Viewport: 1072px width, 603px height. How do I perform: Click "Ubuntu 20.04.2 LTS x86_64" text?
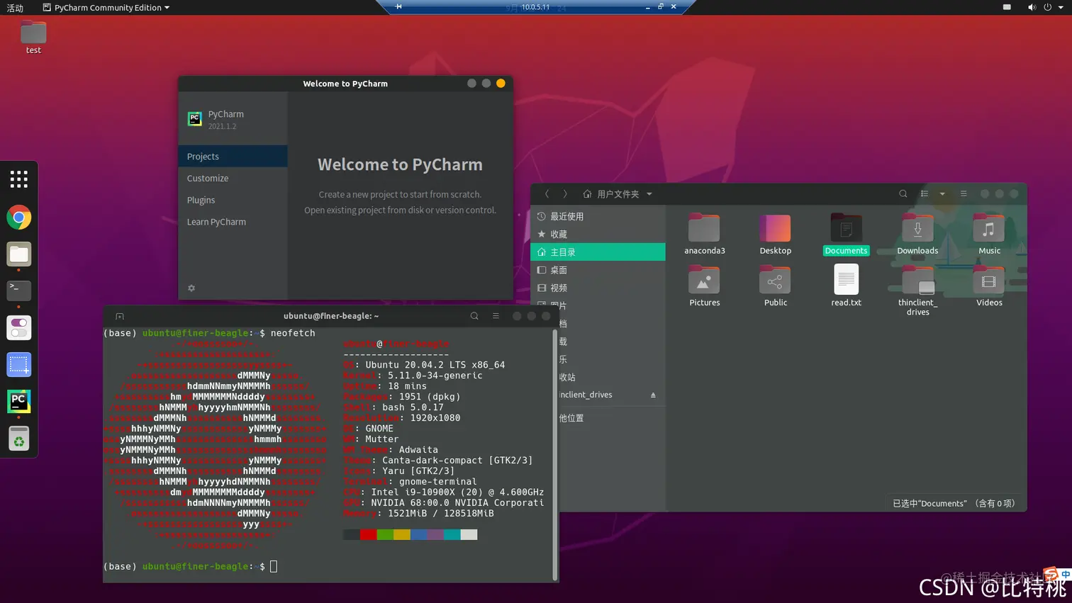coord(435,365)
